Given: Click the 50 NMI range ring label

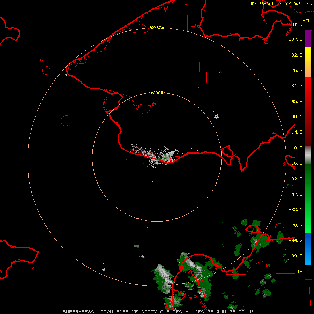Looking at the screenshot, I should click(157, 92).
